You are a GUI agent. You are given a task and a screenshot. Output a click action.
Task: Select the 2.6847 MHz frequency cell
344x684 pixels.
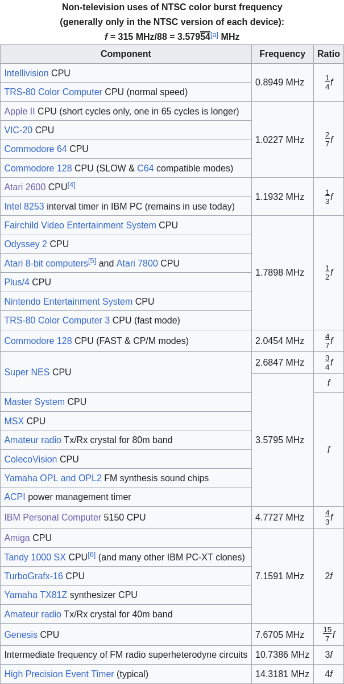click(x=283, y=362)
